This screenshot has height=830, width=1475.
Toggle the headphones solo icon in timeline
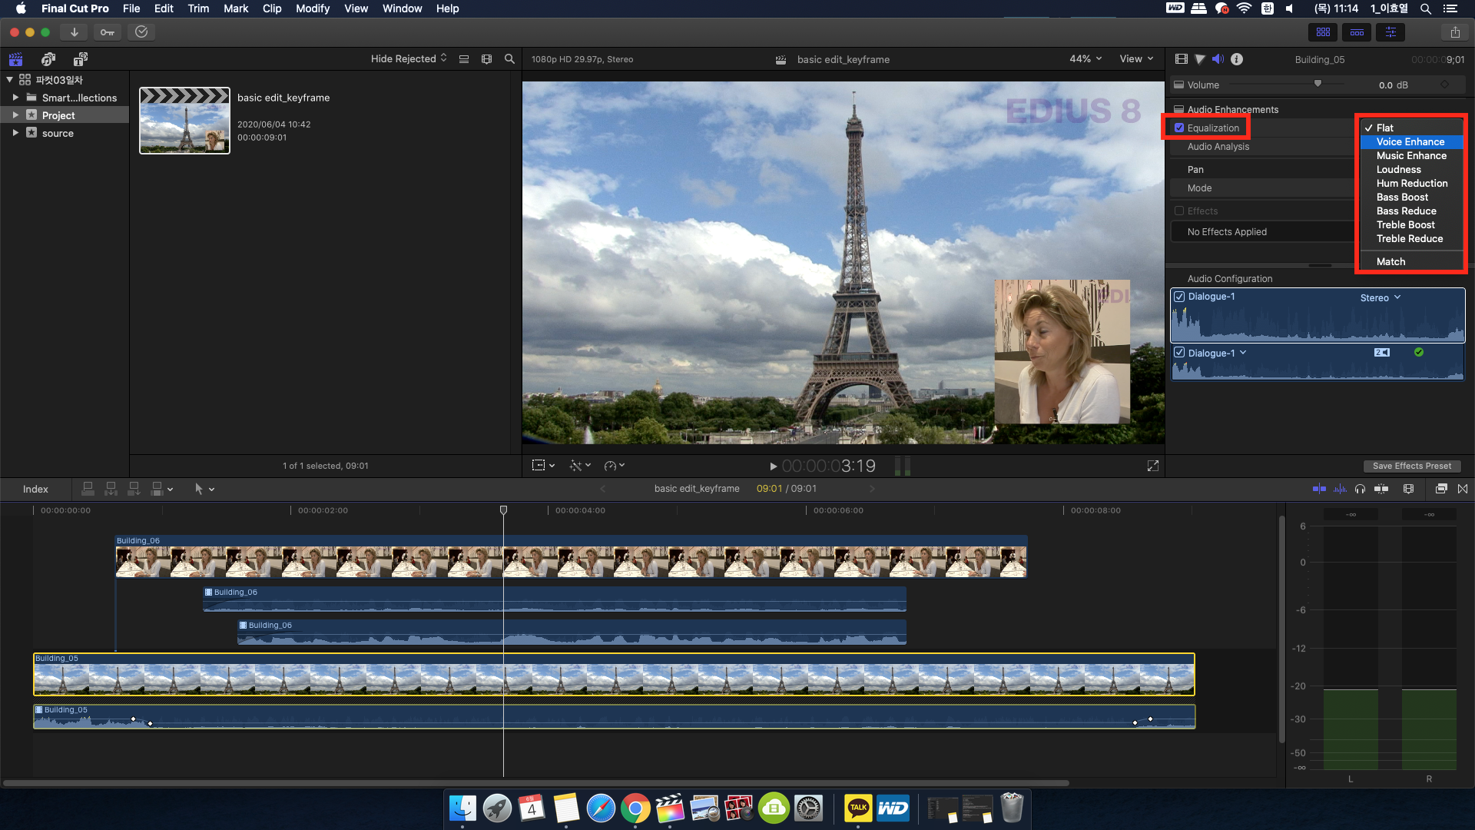pos(1360,489)
